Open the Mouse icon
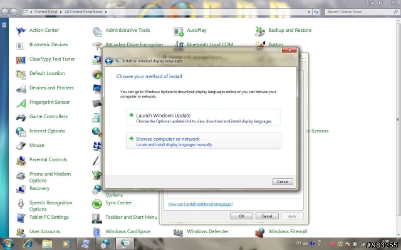 pyautogui.click(x=21, y=146)
